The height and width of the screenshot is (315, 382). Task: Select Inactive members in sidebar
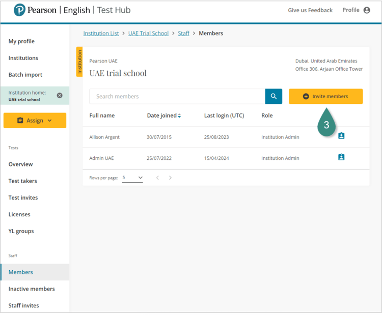pos(32,289)
